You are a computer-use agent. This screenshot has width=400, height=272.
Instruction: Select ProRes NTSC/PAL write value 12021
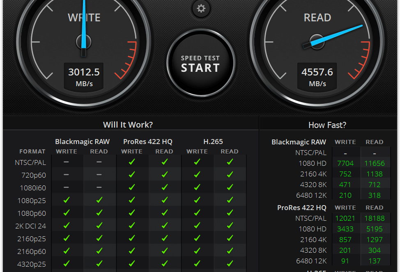(x=345, y=218)
